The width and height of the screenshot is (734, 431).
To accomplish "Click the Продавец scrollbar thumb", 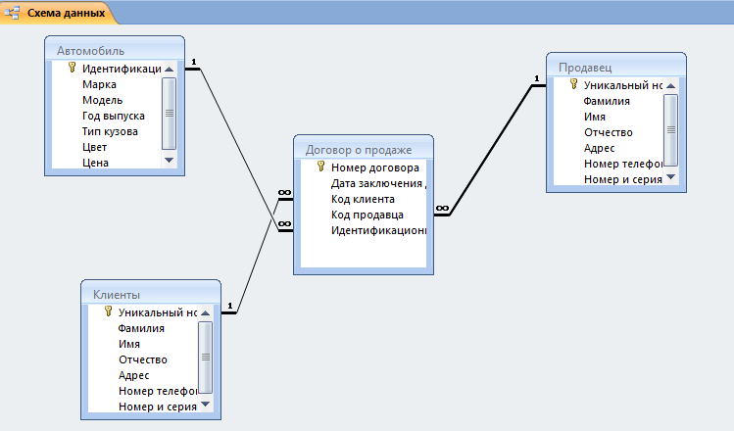I will tap(671, 130).
